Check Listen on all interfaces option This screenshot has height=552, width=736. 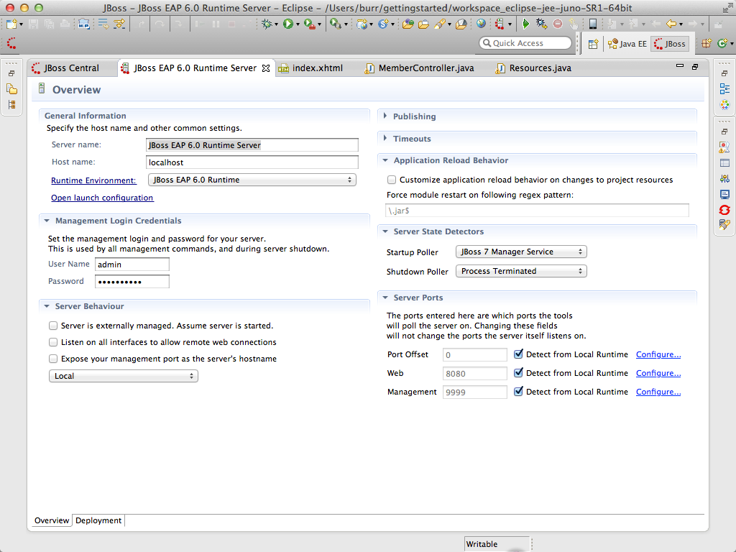pyautogui.click(x=53, y=342)
